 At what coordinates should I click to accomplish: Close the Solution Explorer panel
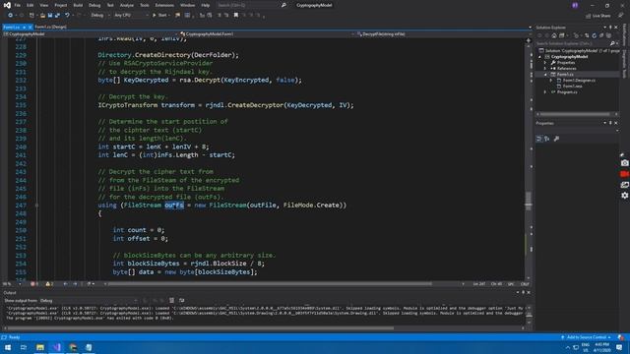click(616, 28)
